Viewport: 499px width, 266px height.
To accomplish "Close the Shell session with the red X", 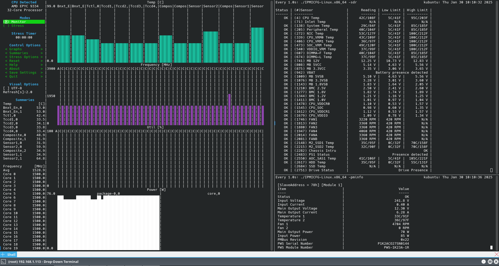I will (x=496, y=254).
